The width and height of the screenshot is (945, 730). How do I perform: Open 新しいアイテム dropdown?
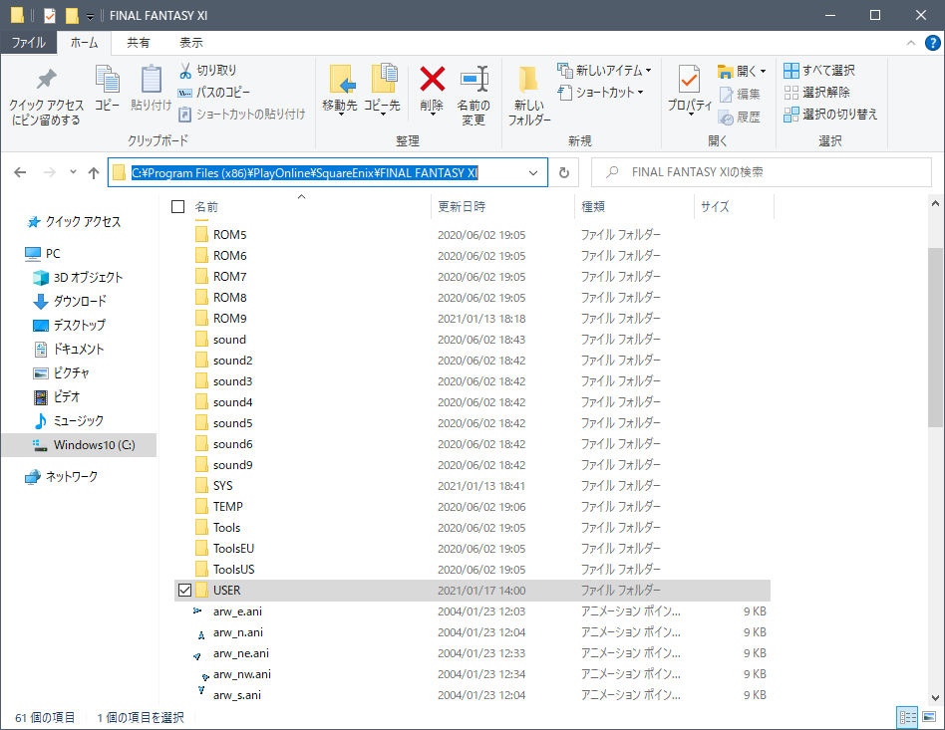[604, 71]
